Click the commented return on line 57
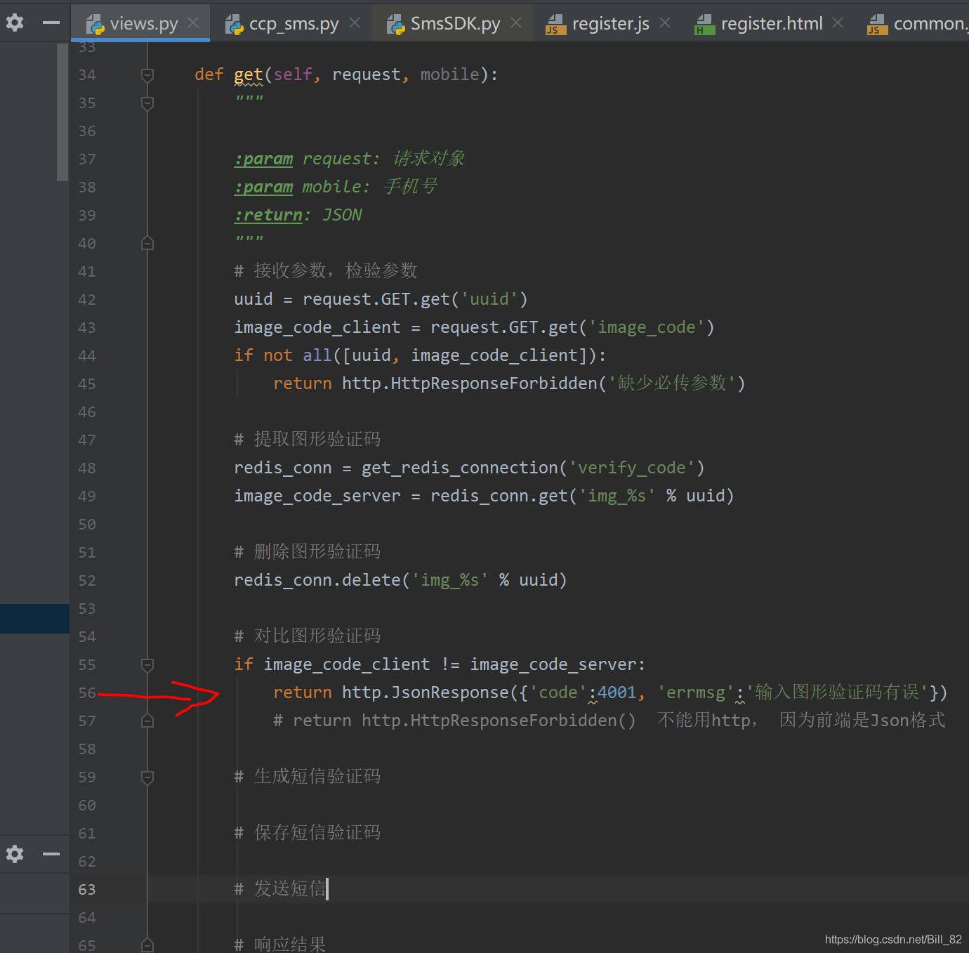This screenshot has width=969, height=953. pyautogui.click(x=454, y=721)
